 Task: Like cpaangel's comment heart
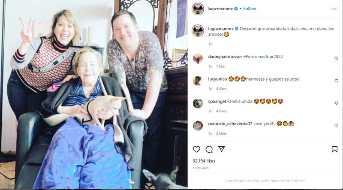[x=337, y=103]
